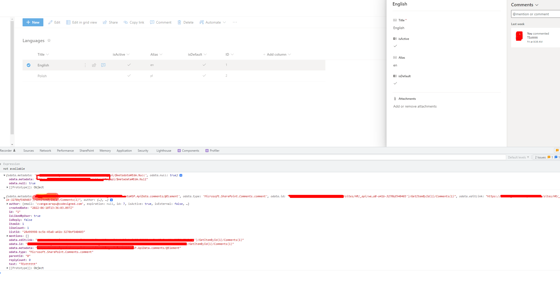Open the Comment icon in toolbar
The height and width of the screenshot is (287, 560).
pyautogui.click(x=152, y=22)
